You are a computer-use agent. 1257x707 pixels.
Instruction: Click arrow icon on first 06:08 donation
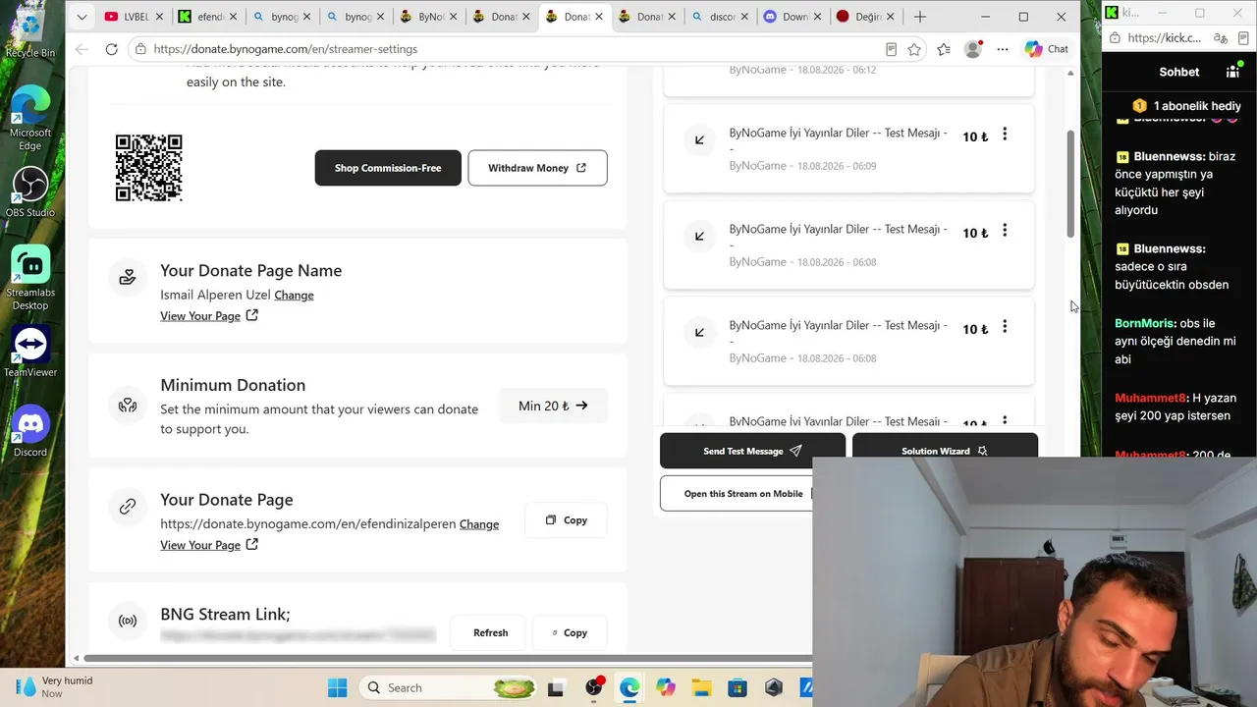[x=699, y=236]
